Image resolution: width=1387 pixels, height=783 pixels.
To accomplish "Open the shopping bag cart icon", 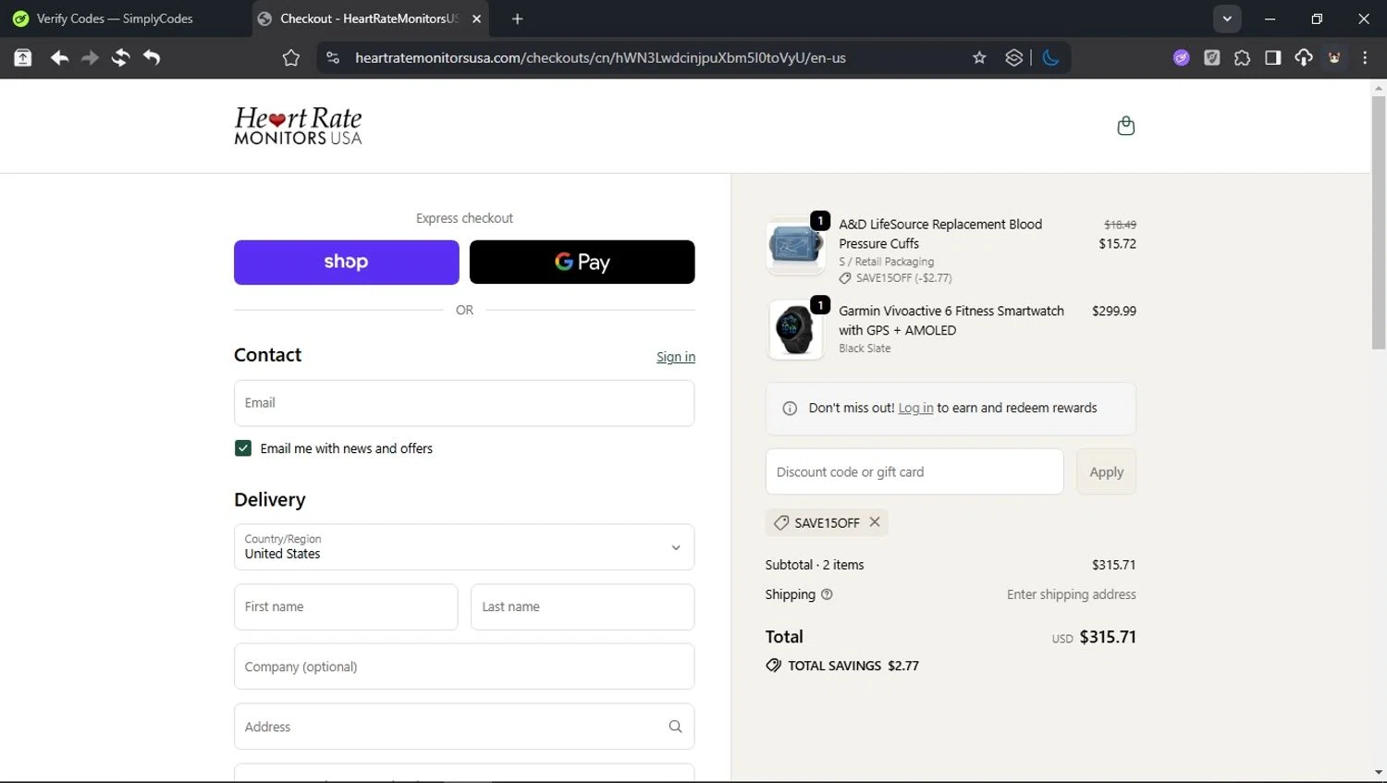I will [1125, 126].
